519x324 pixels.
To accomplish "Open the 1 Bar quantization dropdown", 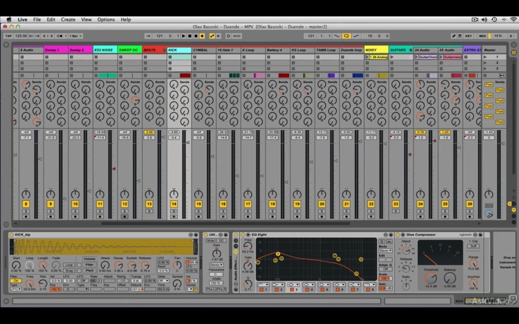I will [75, 36].
